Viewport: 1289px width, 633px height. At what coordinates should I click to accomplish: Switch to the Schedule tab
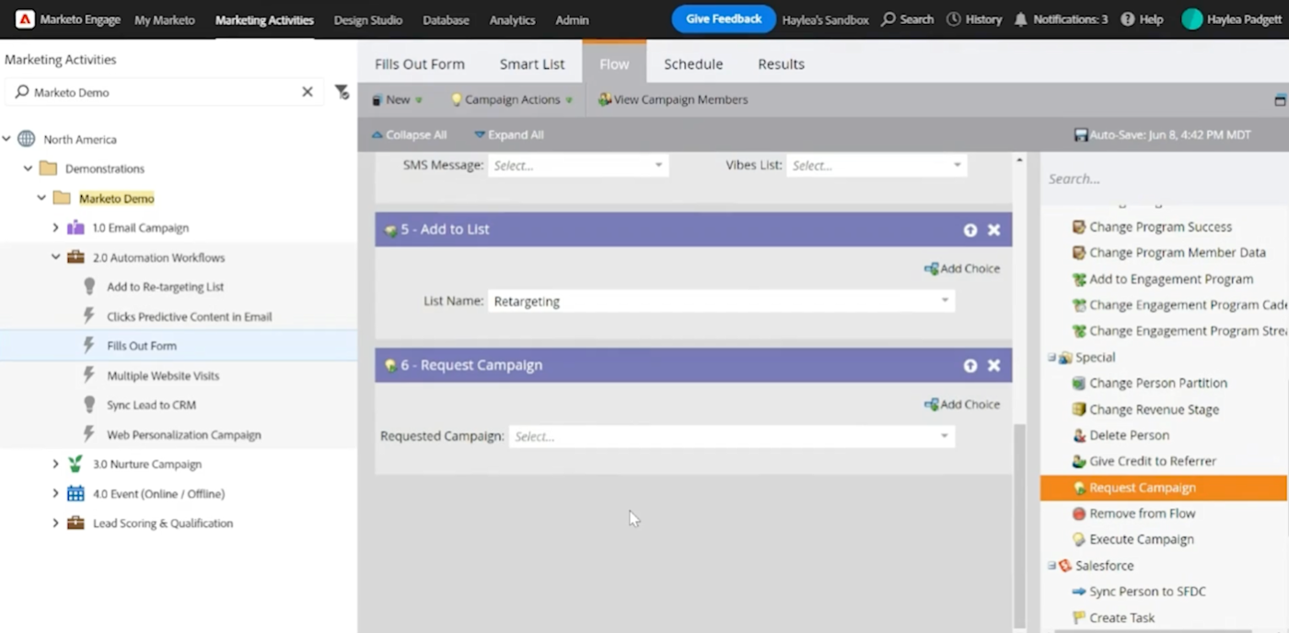point(693,64)
